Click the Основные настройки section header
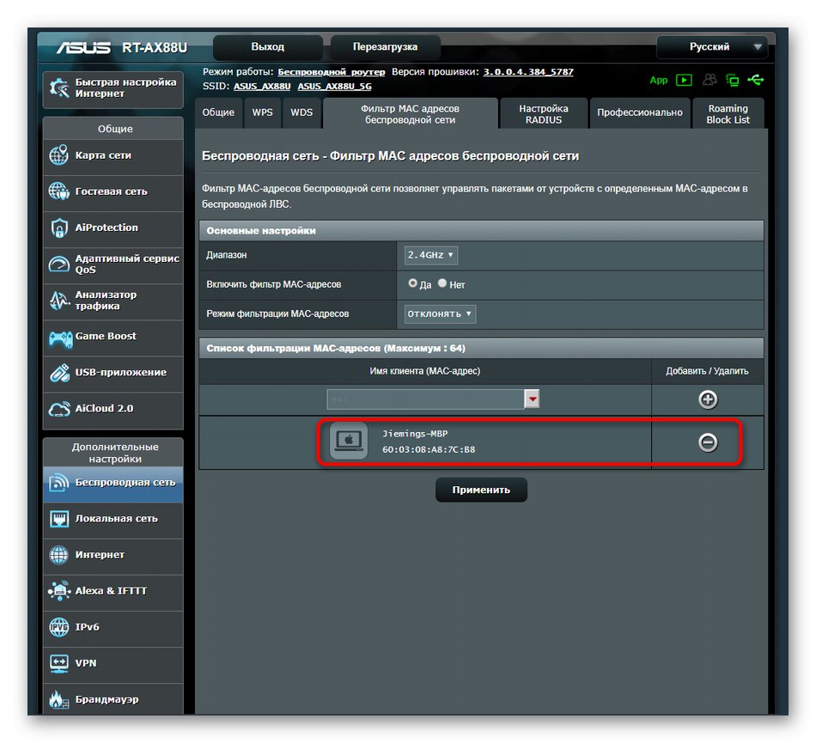This screenshot has height=743, width=816. point(481,230)
